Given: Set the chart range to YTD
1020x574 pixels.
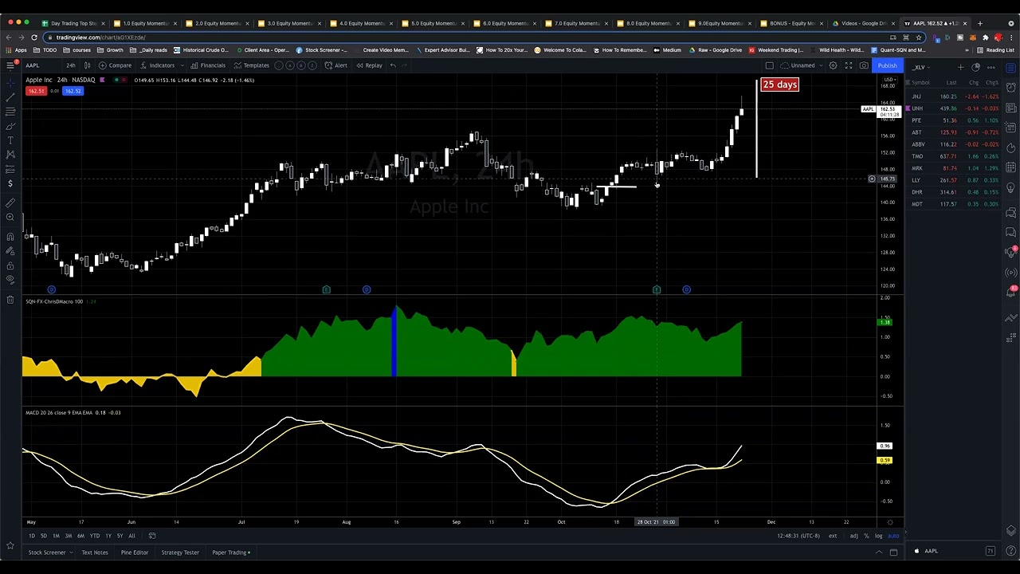Looking at the screenshot, I should point(95,536).
